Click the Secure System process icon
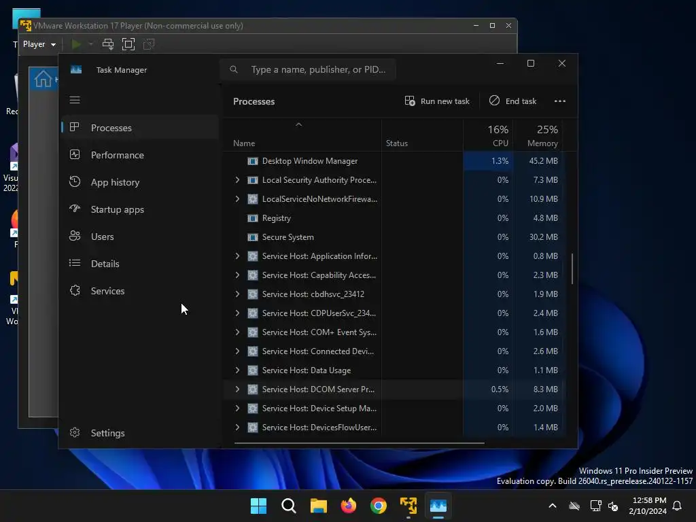The height and width of the screenshot is (522, 696). point(253,237)
